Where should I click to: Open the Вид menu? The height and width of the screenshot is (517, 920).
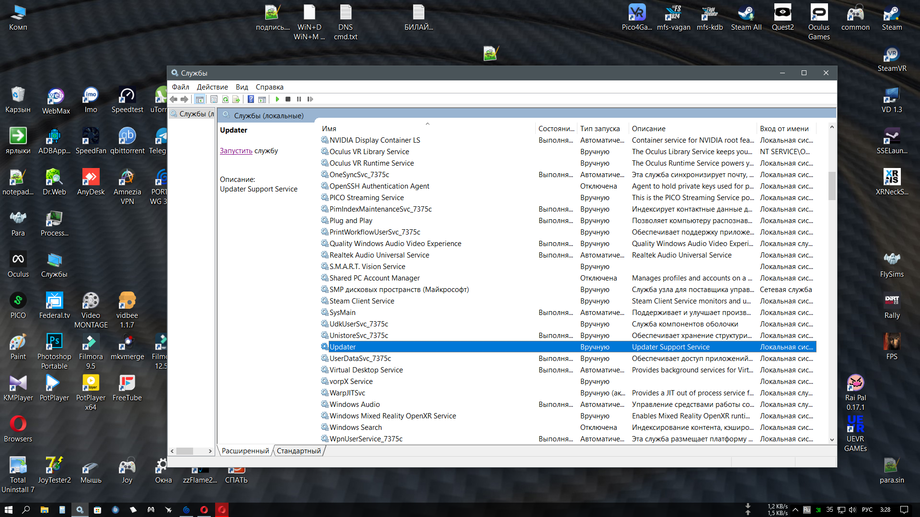coord(241,87)
